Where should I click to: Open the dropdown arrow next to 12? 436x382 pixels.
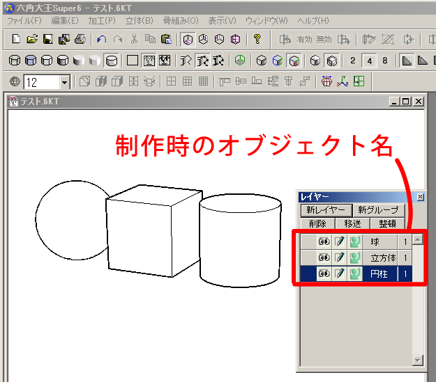(x=65, y=82)
